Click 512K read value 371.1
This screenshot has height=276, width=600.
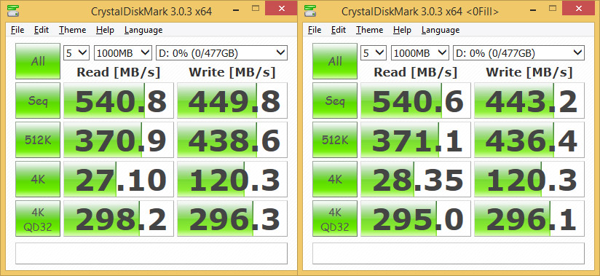tap(416, 140)
